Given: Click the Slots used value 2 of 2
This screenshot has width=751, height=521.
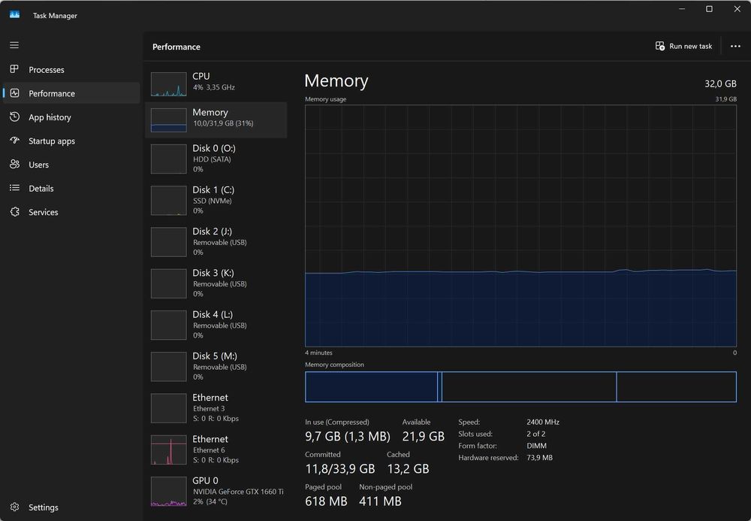Looking at the screenshot, I should (x=536, y=434).
